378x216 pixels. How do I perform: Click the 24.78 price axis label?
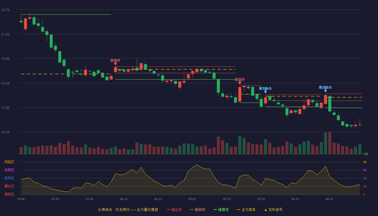point(5,10)
